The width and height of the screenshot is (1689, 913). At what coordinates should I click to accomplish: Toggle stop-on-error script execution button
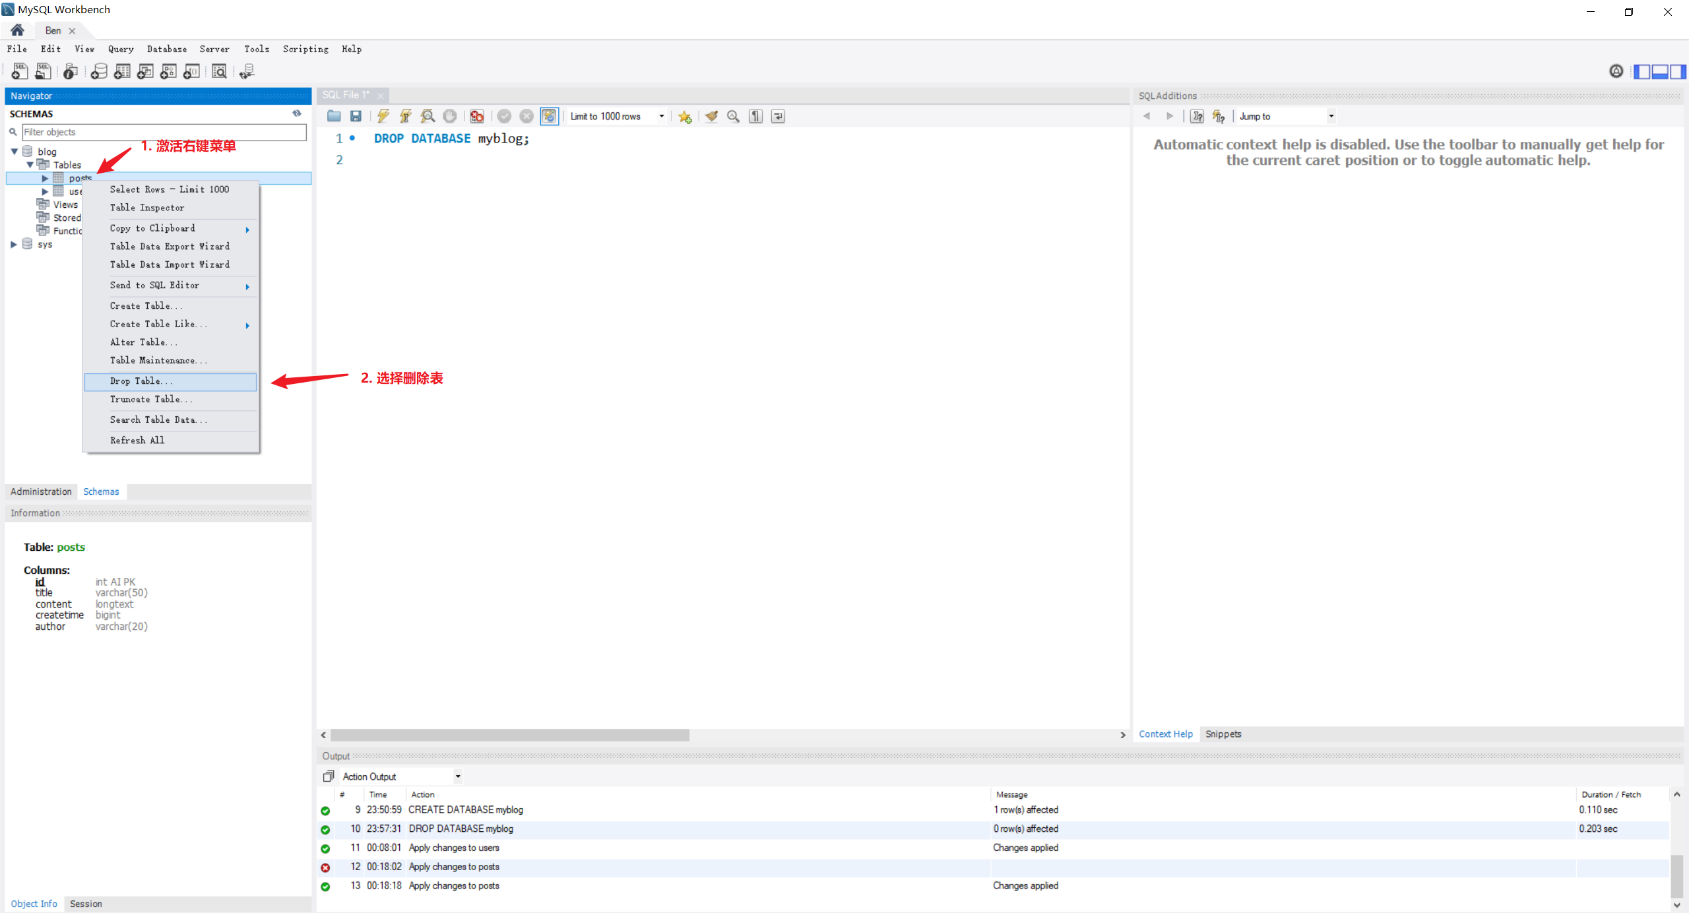click(476, 116)
